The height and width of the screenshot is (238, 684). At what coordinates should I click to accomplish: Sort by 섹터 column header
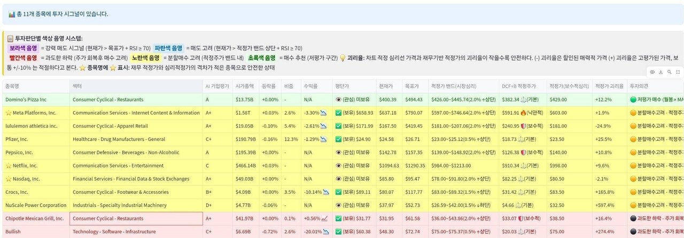point(136,86)
